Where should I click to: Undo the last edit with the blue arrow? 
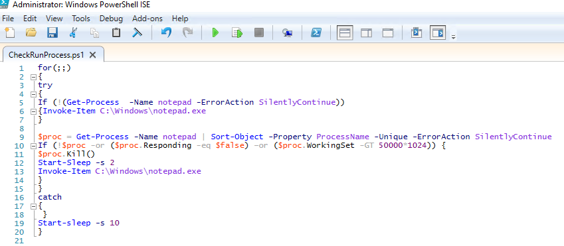[166, 32]
